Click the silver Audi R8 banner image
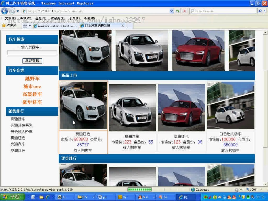268x201 pixels. coord(142,51)
